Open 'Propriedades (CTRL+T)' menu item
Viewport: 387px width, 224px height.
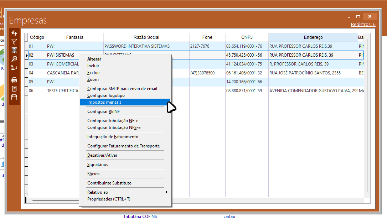[x=109, y=199]
